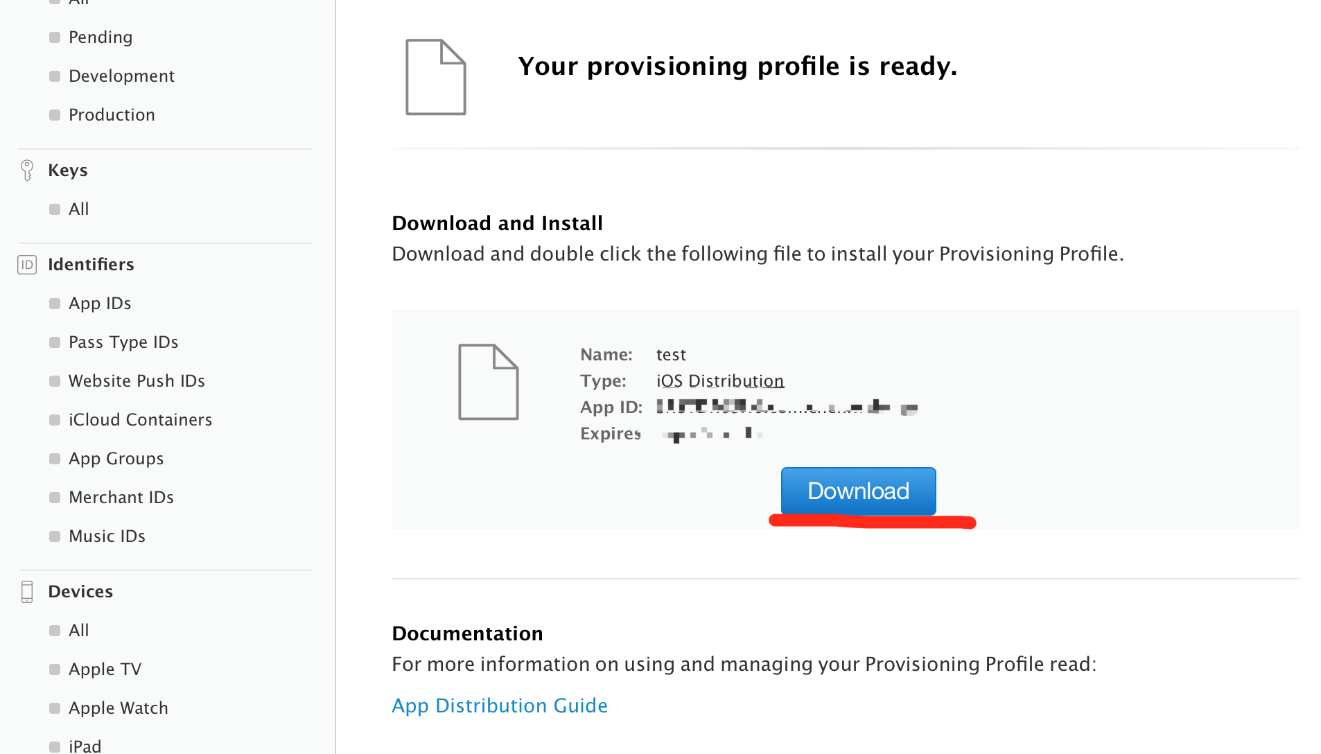View Apple TV devices

coord(105,669)
